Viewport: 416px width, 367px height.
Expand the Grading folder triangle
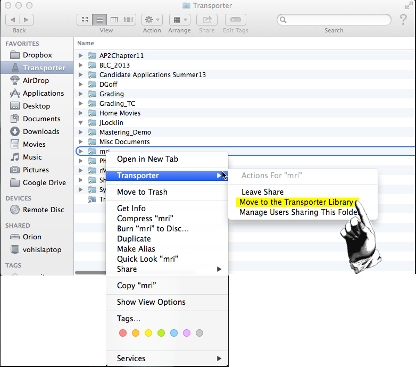coord(80,94)
